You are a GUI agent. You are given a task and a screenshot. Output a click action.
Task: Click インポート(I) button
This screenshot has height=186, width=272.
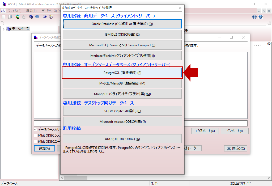tap(235, 131)
